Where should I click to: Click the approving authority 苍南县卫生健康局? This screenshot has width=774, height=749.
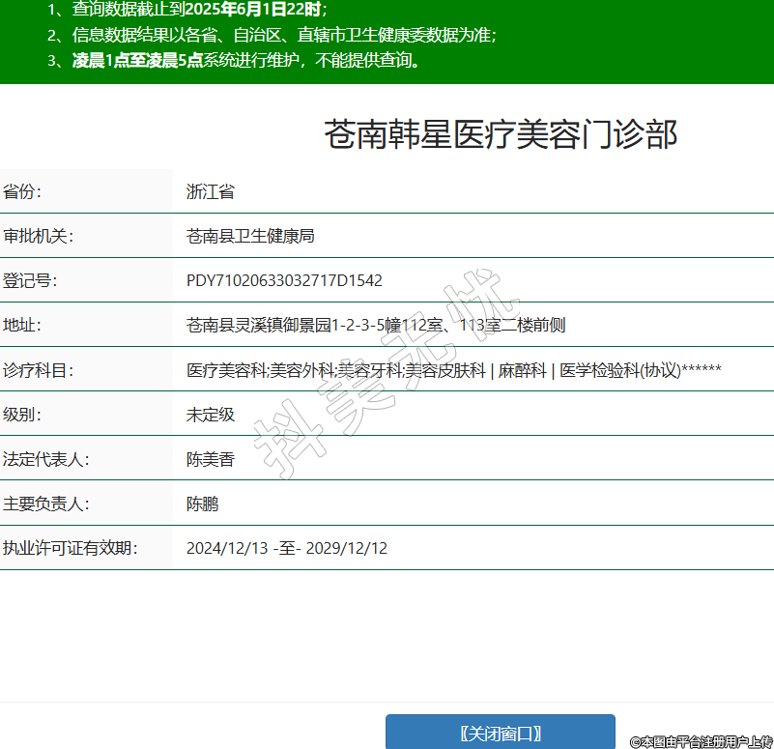[x=250, y=237]
